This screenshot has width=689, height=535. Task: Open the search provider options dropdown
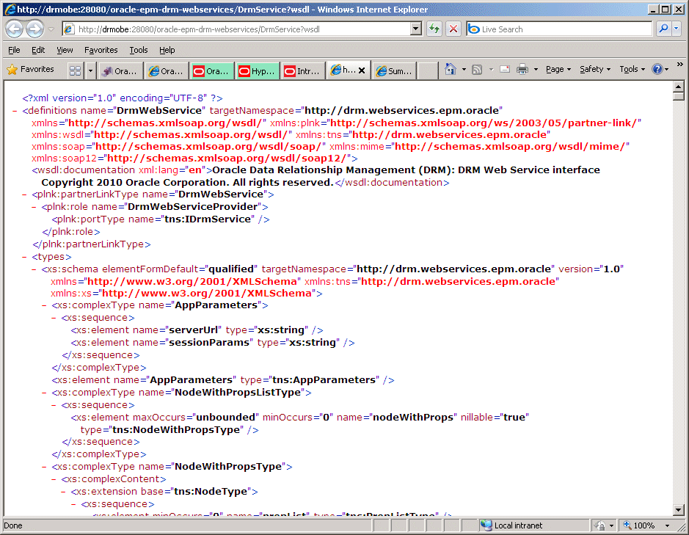(x=677, y=29)
